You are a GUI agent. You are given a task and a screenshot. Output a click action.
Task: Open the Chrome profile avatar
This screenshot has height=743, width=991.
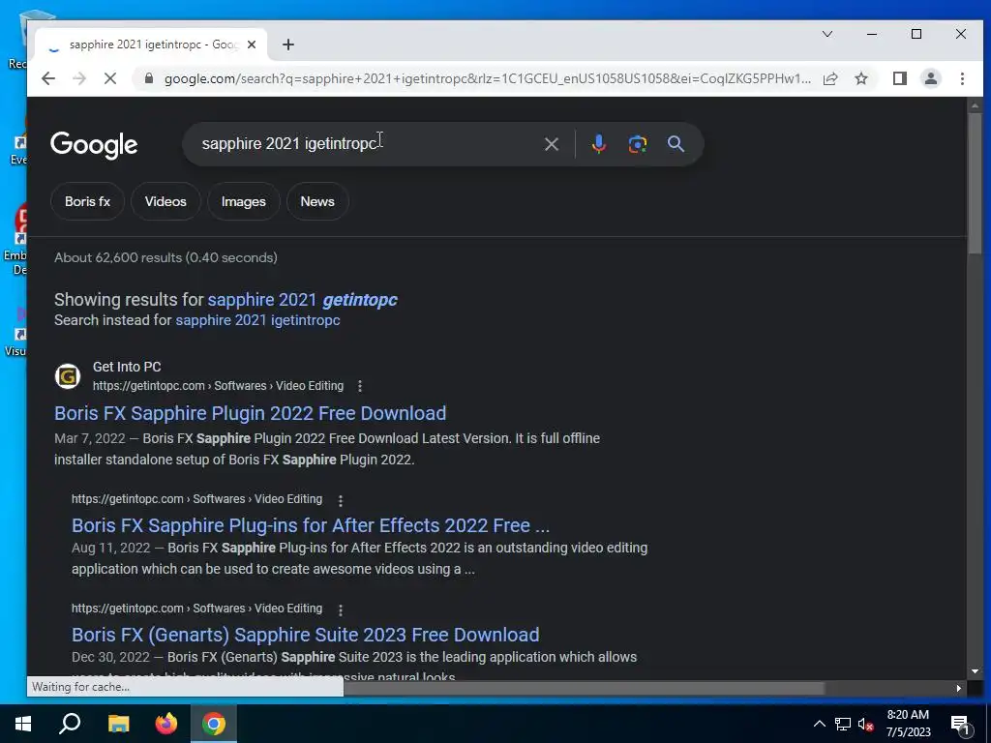[x=930, y=78]
